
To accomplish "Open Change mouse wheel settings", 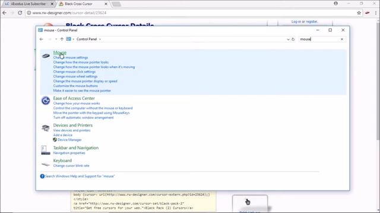I will [x=75, y=76].
